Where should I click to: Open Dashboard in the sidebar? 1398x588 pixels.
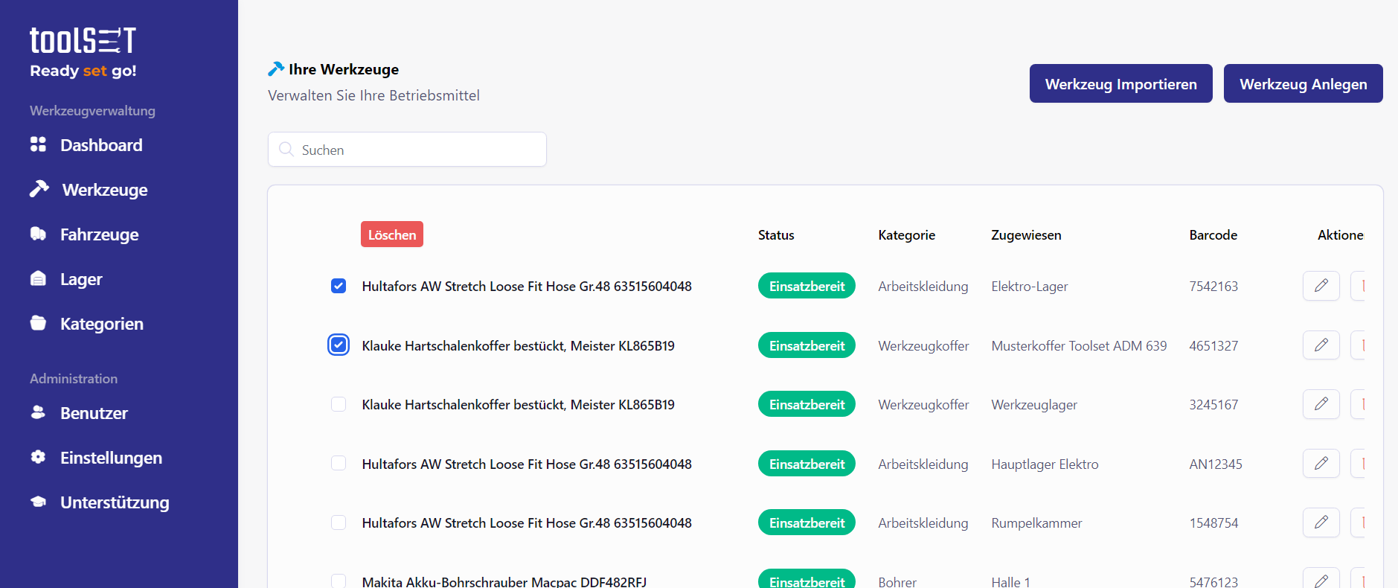point(101,145)
